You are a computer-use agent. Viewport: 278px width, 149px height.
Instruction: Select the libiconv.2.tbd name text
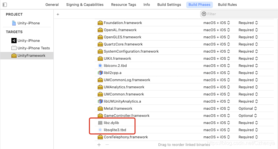[115, 66]
